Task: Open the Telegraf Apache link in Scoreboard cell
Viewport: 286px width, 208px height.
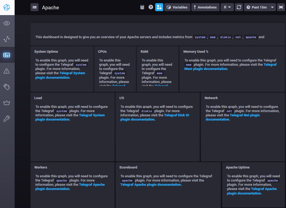Action: click(151, 184)
